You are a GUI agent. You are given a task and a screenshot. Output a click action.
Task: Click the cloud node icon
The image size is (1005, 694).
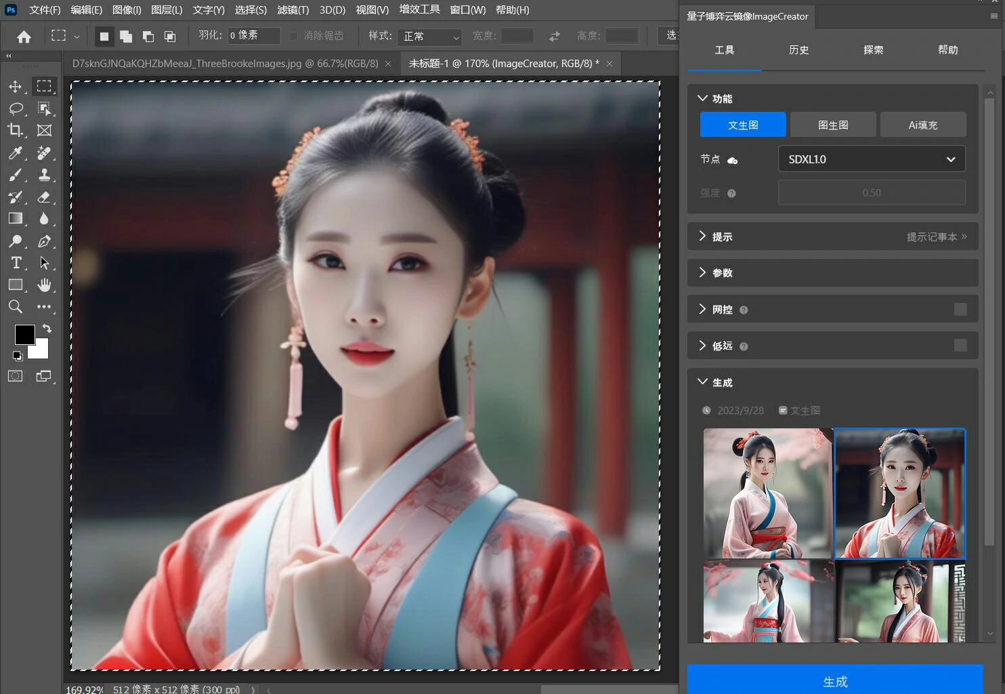[732, 161]
